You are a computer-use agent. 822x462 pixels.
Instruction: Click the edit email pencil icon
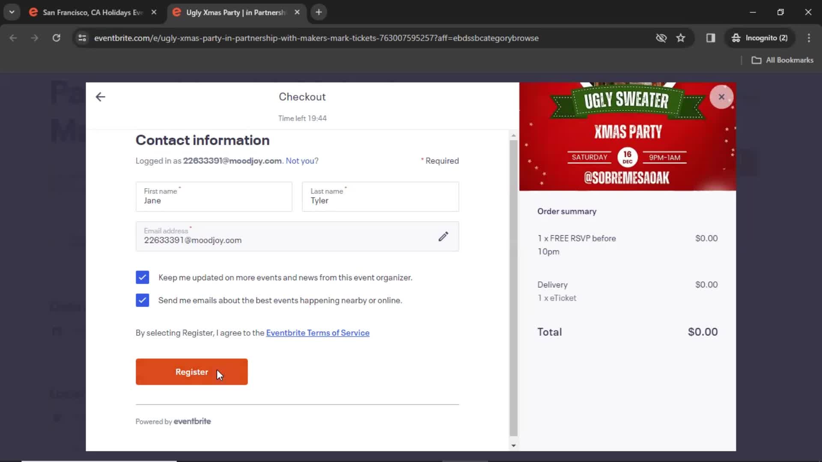click(443, 236)
